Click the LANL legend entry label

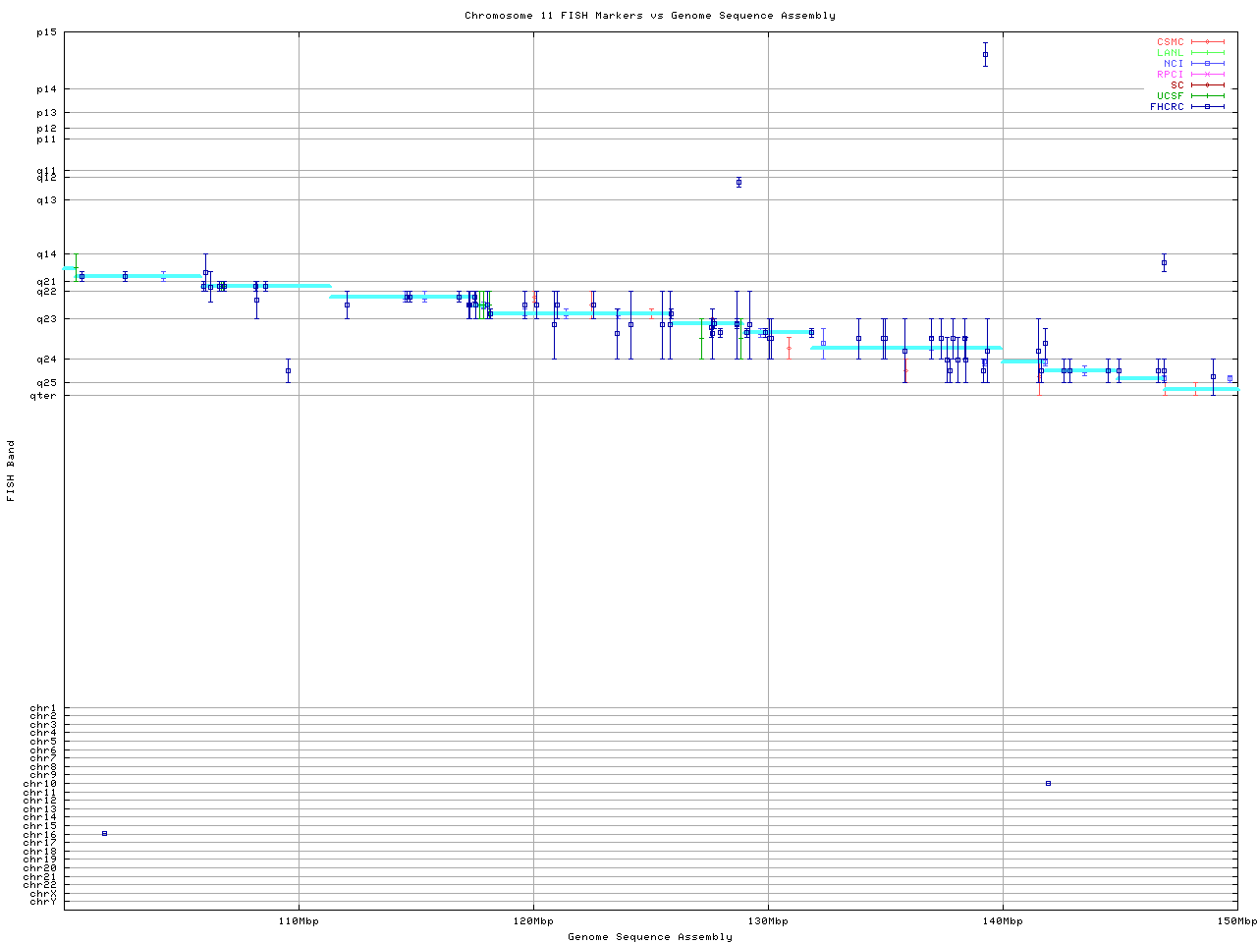click(1170, 52)
